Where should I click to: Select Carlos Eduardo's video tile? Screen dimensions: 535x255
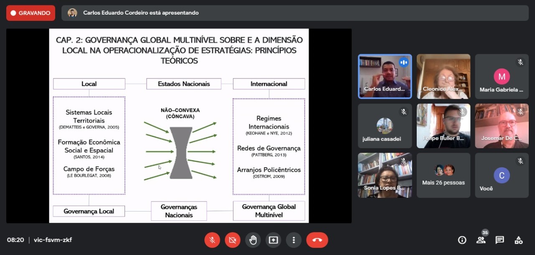pyautogui.click(x=385, y=76)
